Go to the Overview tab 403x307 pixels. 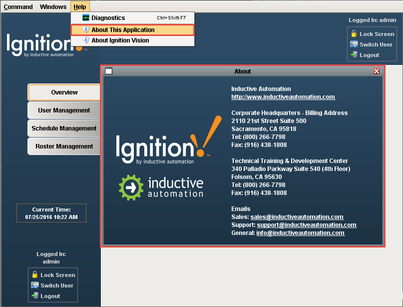[x=64, y=92]
